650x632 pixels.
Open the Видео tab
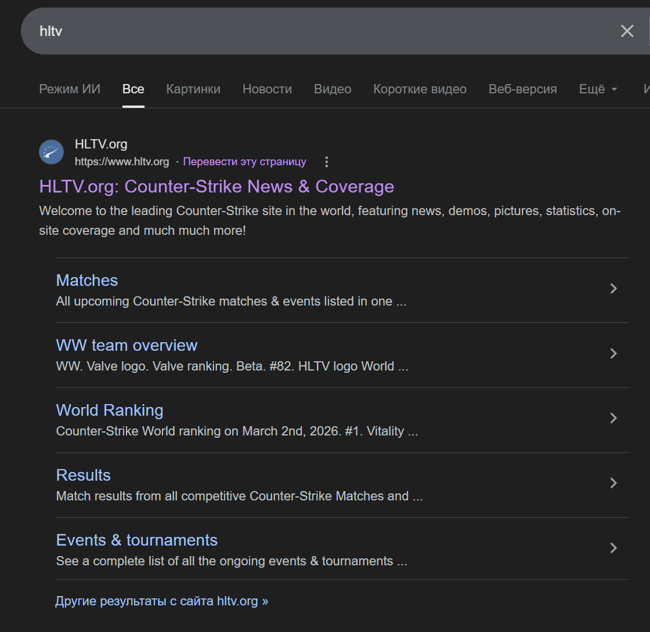(333, 89)
